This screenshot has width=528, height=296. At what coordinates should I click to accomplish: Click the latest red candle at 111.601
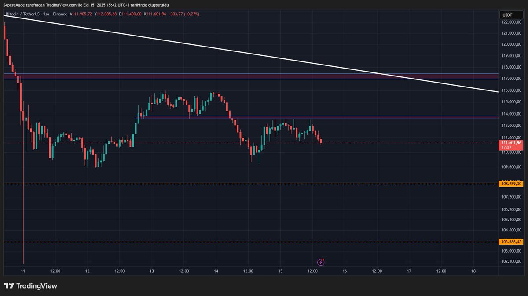point(321,141)
